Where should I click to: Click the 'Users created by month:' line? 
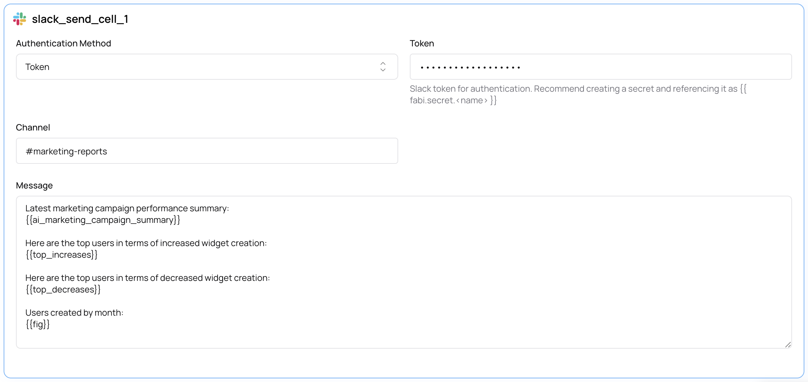coord(74,313)
